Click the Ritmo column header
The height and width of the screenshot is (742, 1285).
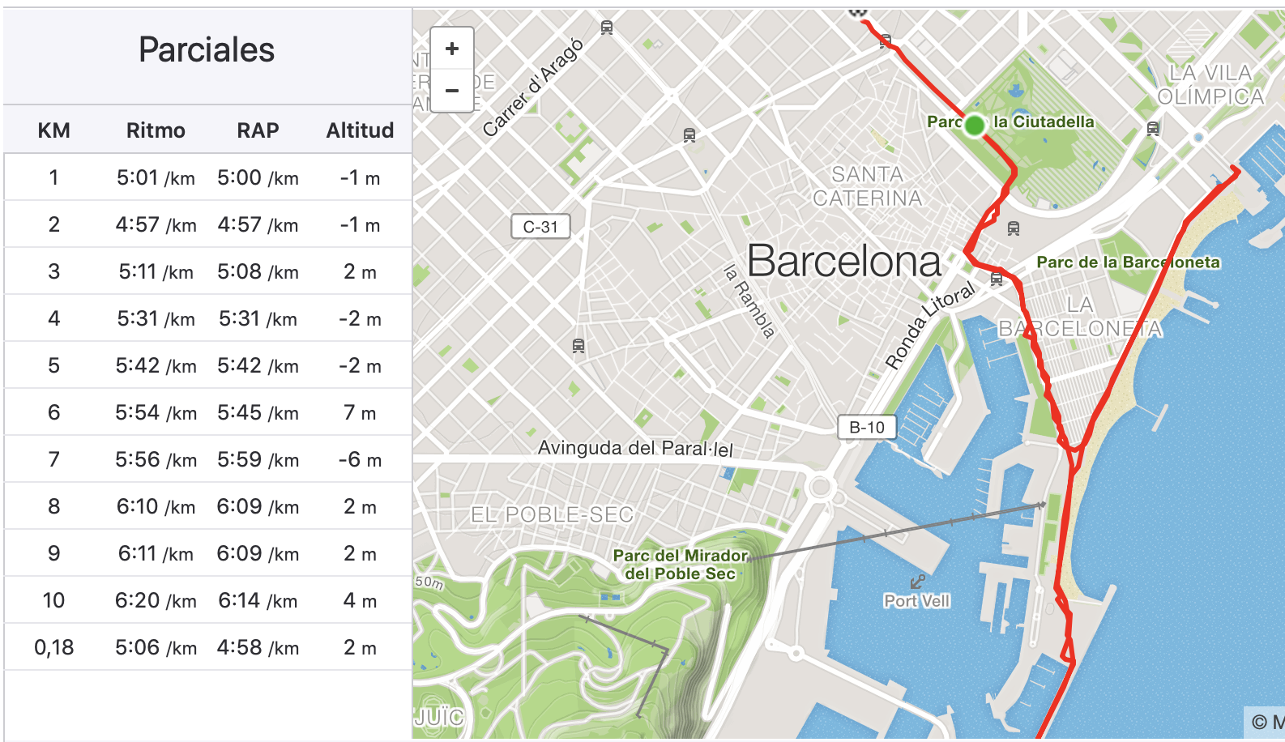click(x=156, y=130)
